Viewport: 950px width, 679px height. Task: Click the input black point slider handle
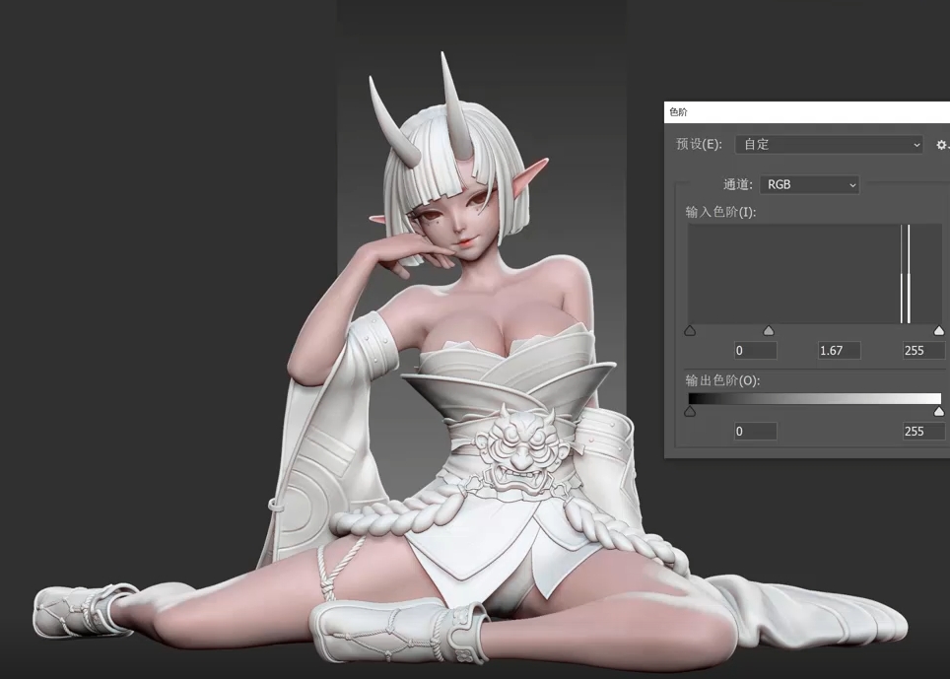tap(690, 331)
